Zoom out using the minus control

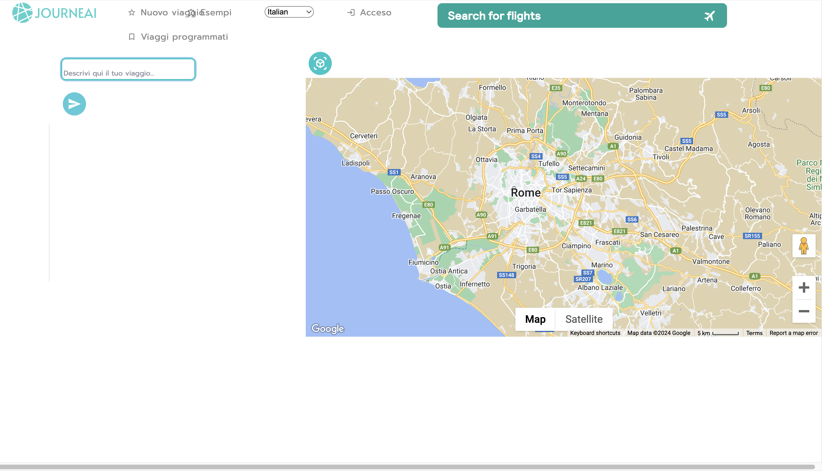(803, 311)
